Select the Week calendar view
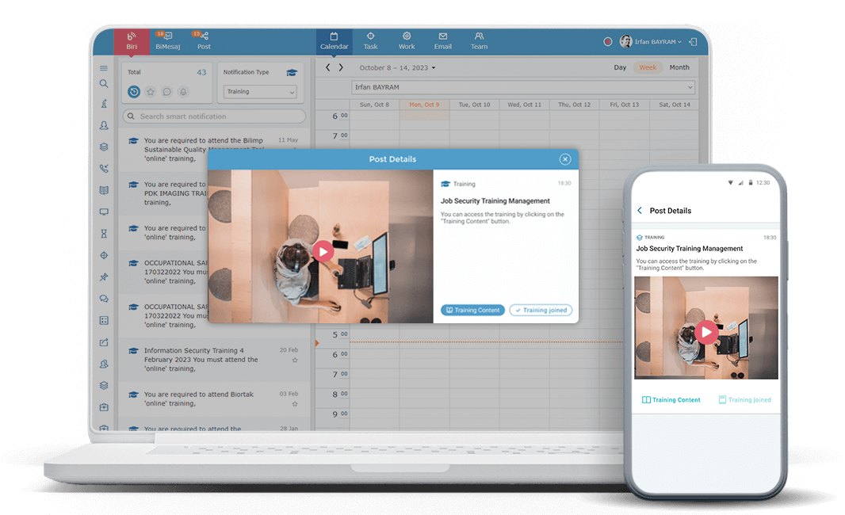The width and height of the screenshot is (845, 515). (x=647, y=67)
